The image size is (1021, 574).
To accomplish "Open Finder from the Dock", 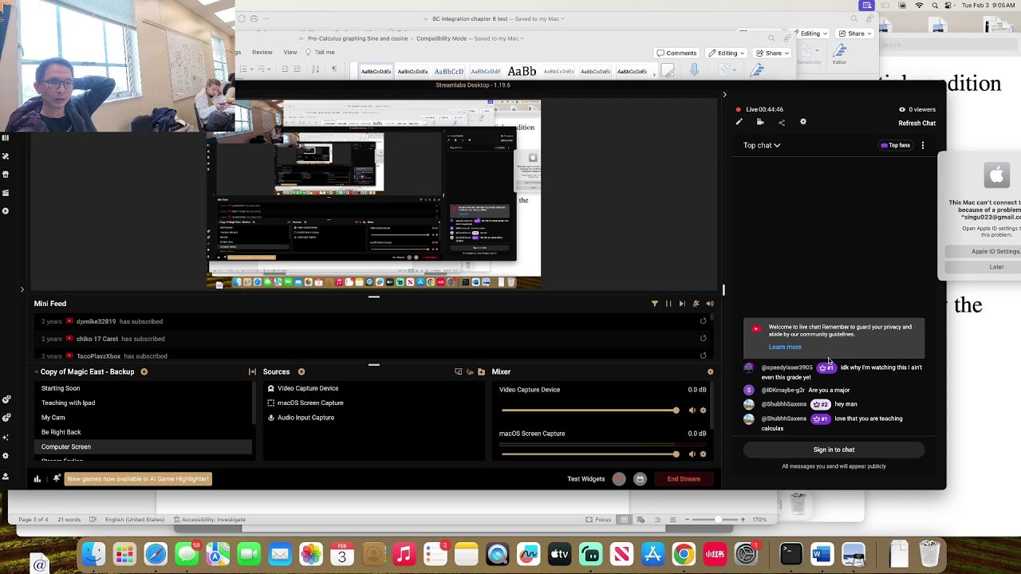I will tap(93, 553).
